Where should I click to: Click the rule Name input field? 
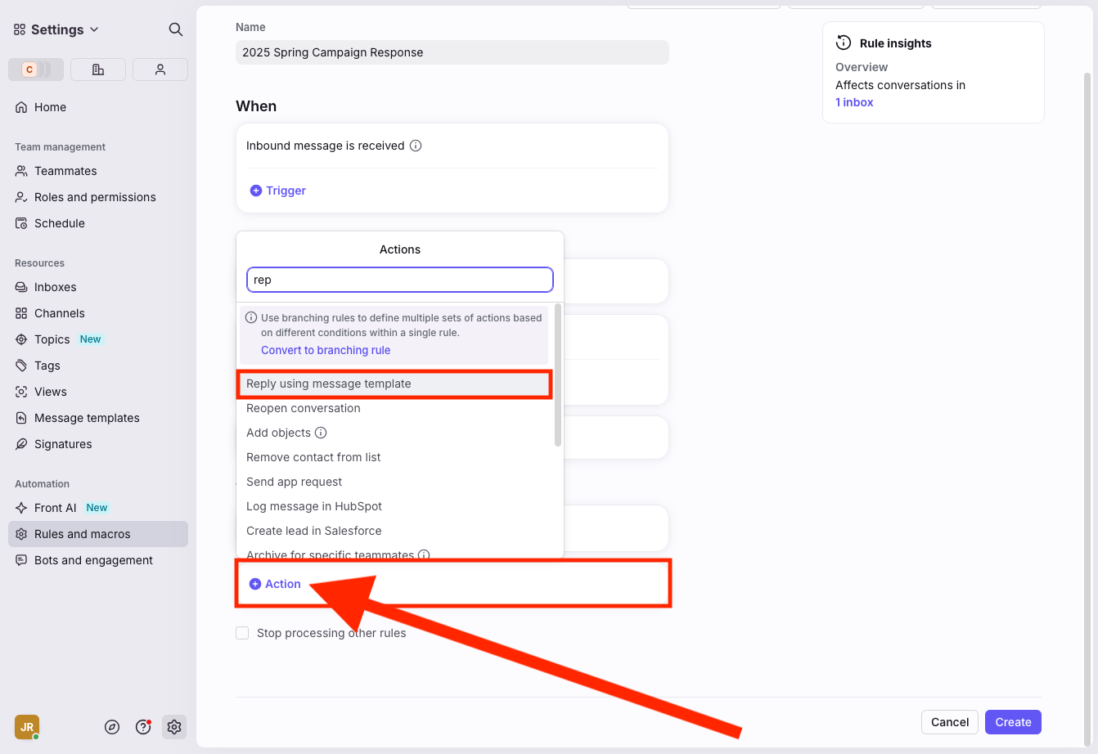tap(452, 52)
